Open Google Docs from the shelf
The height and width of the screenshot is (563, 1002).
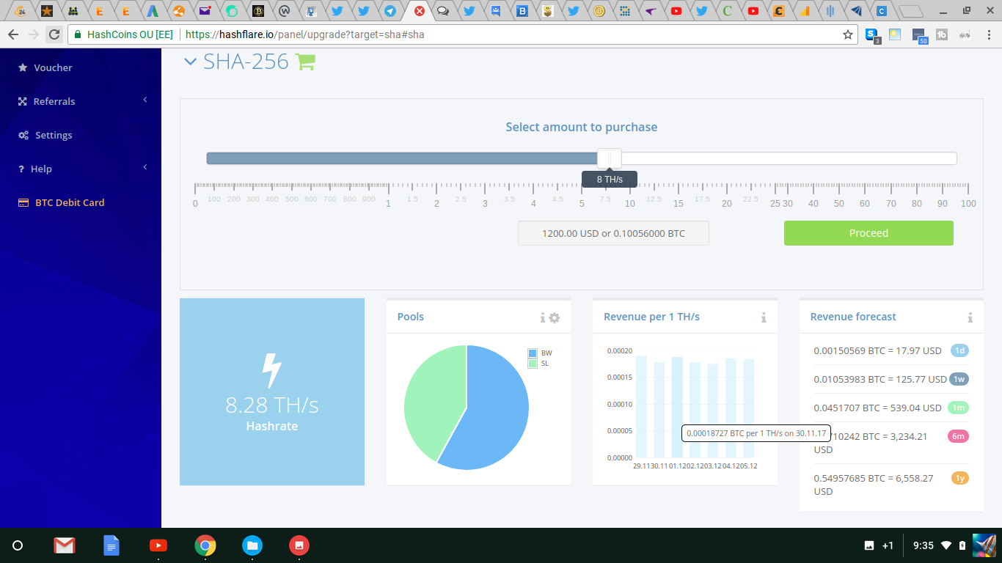point(111,545)
